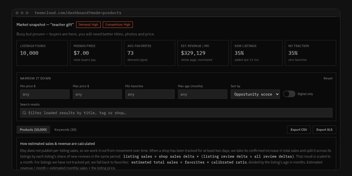Click the "whole page, estimated" caption

pyautogui.click(x=197, y=60)
